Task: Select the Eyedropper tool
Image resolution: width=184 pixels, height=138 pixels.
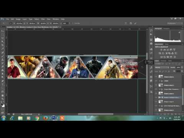Action: click(x=3, y=49)
